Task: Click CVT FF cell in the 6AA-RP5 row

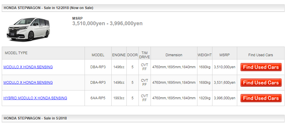Action: (145, 98)
